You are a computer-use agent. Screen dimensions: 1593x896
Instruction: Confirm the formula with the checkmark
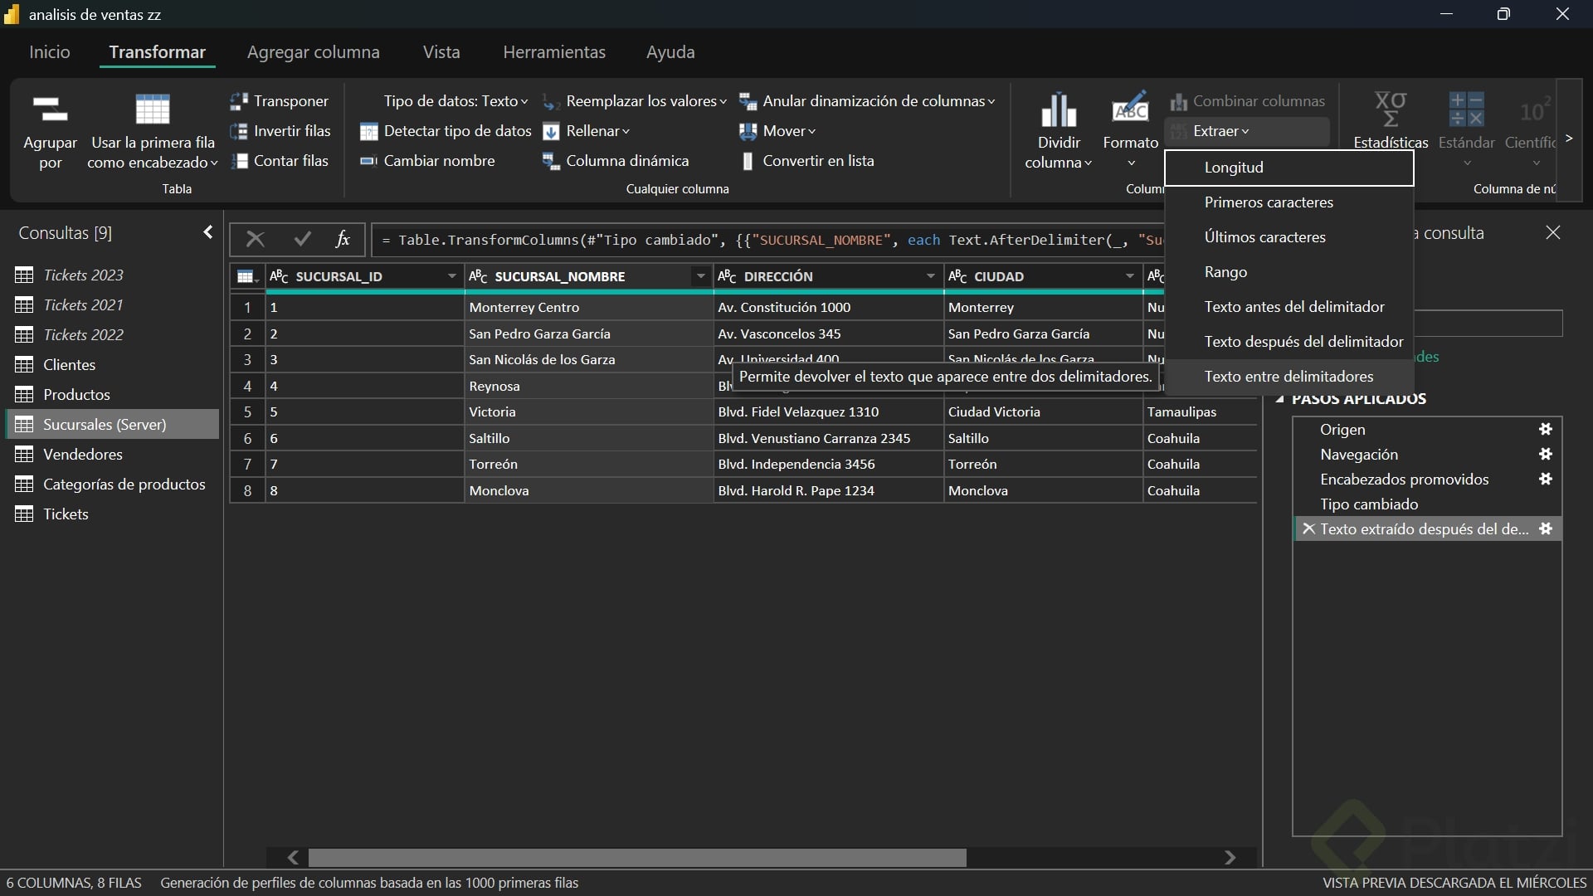coord(302,240)
